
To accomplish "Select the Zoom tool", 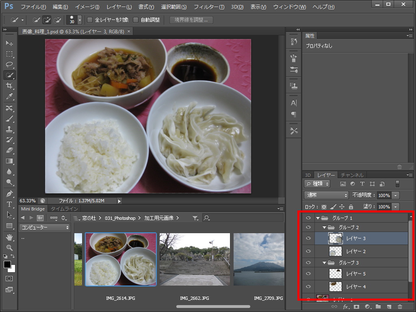I will coord(9,247).
